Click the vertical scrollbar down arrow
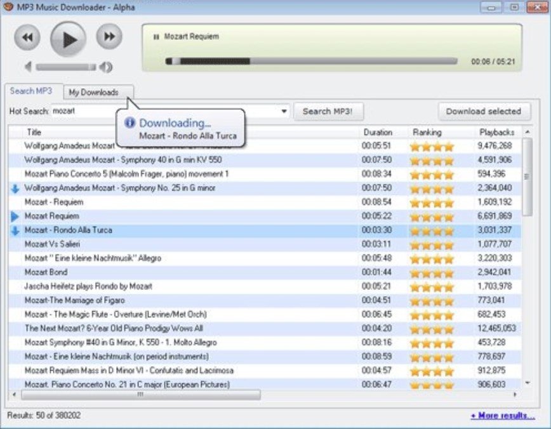Screen dimensions: 551x429 pos(528,383)
